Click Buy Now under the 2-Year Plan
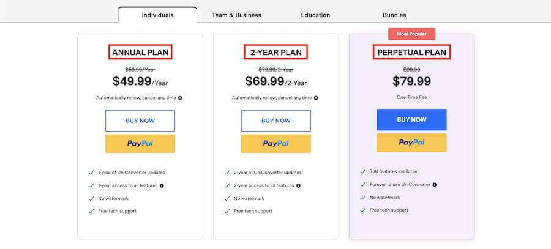 click(276, 121)
